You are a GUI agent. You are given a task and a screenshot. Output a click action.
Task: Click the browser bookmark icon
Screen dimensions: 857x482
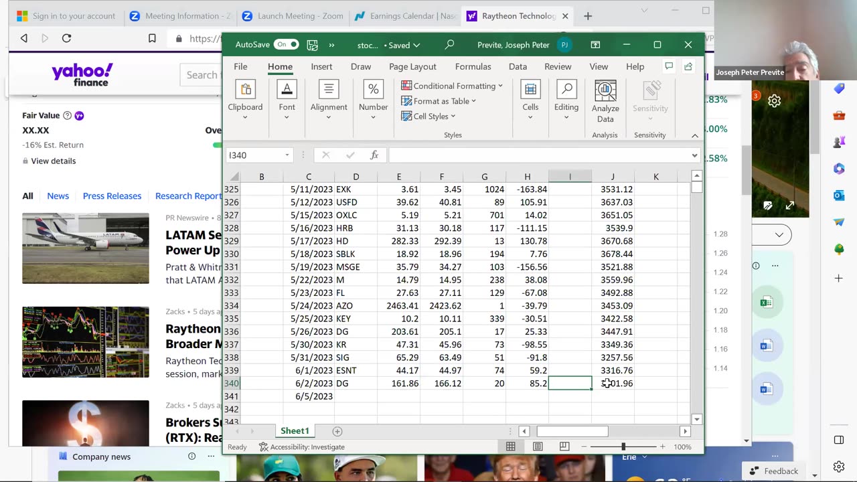click(x=152, y=38)
